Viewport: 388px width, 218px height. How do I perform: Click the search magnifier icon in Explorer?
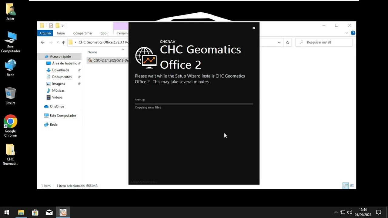tap(301, 42)
